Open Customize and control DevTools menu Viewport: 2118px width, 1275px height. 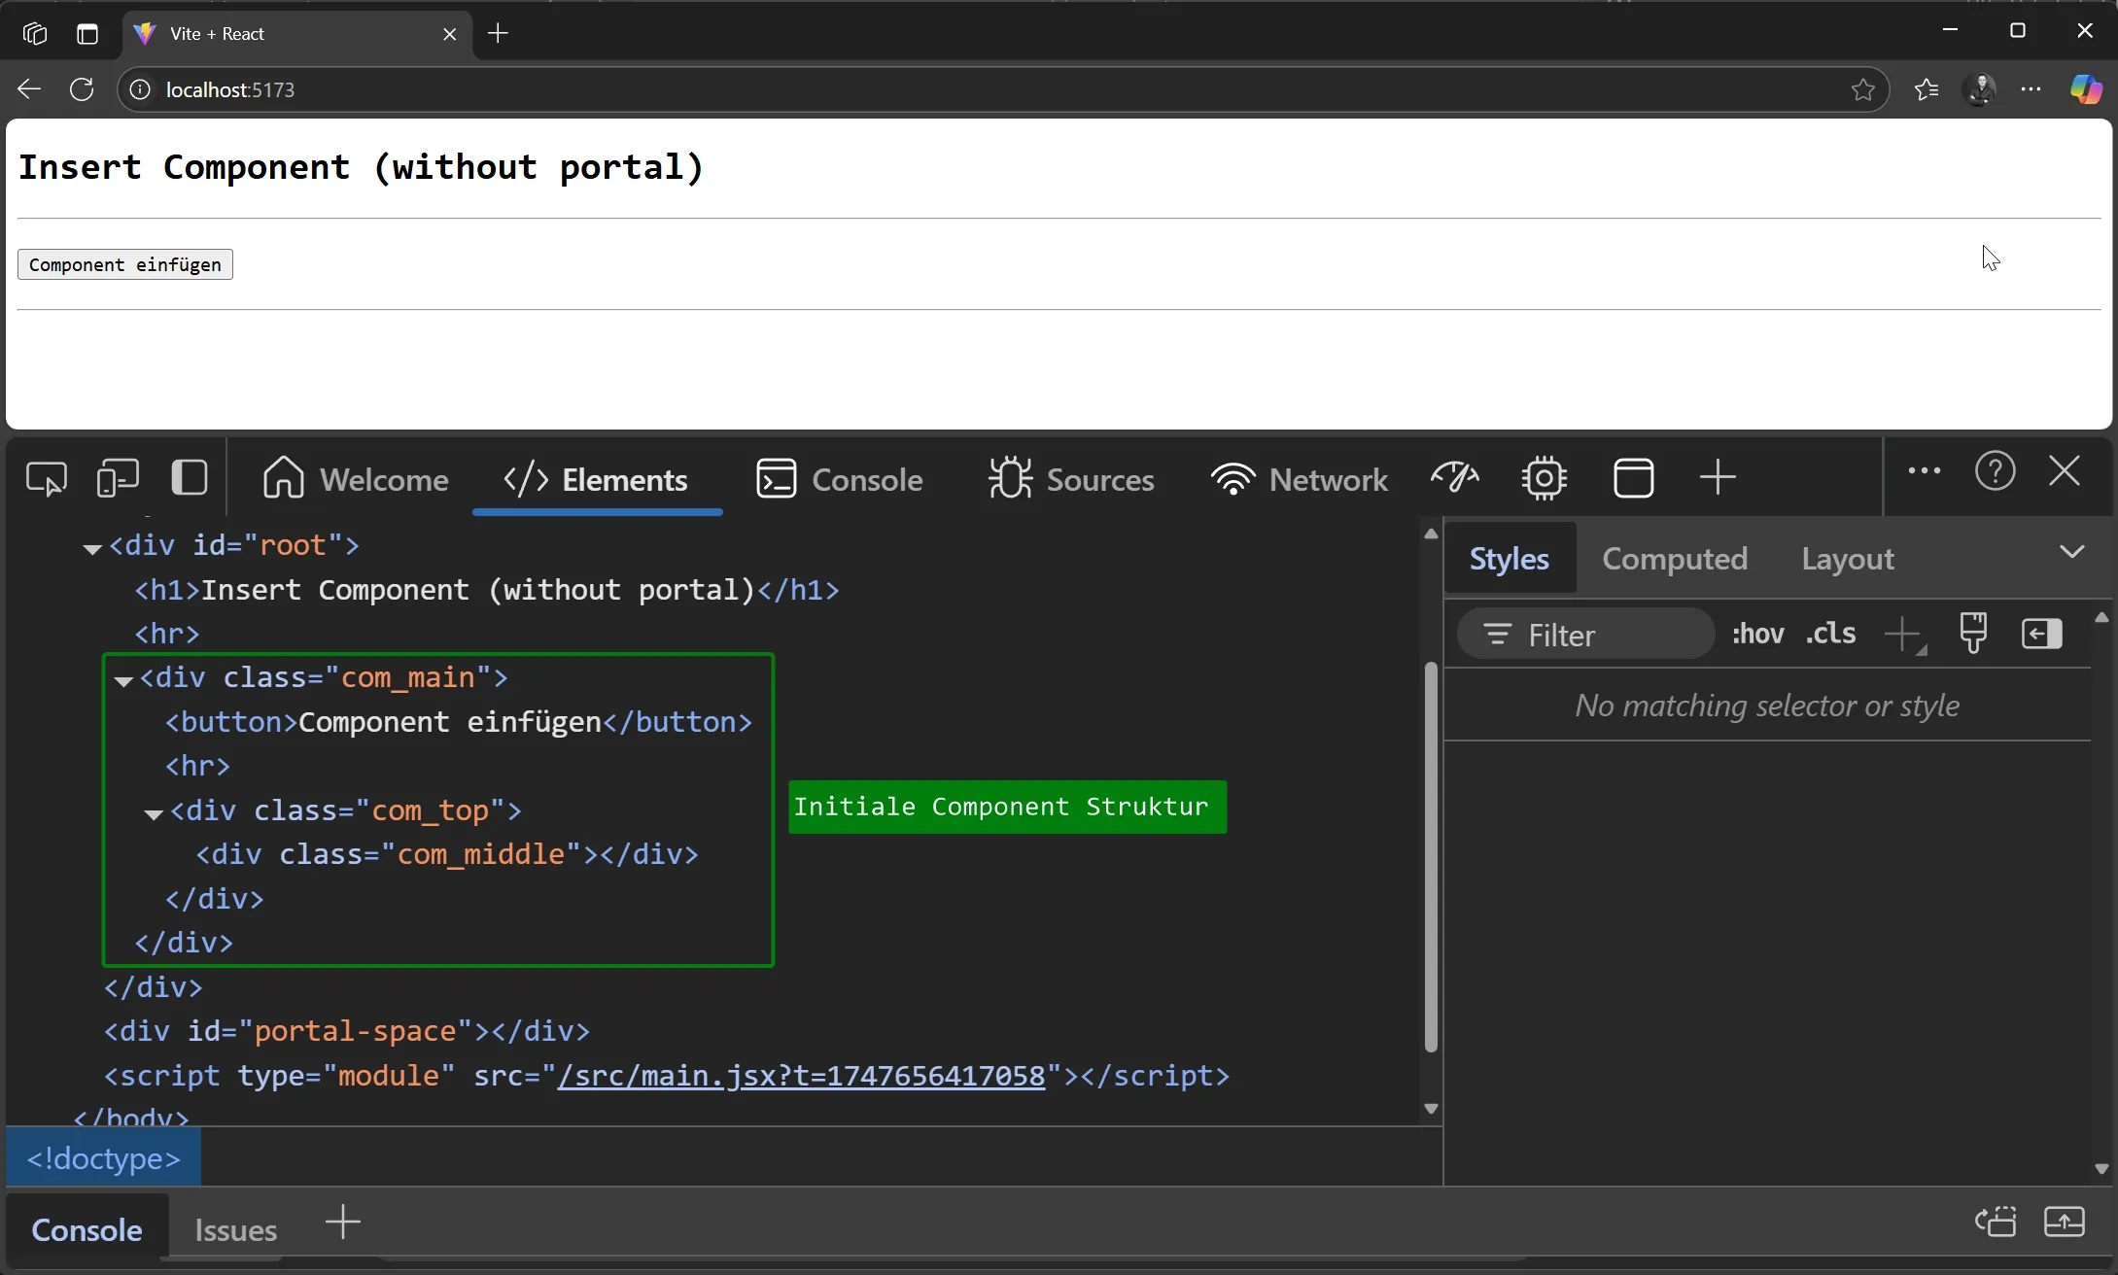[x=1924, y=471]
